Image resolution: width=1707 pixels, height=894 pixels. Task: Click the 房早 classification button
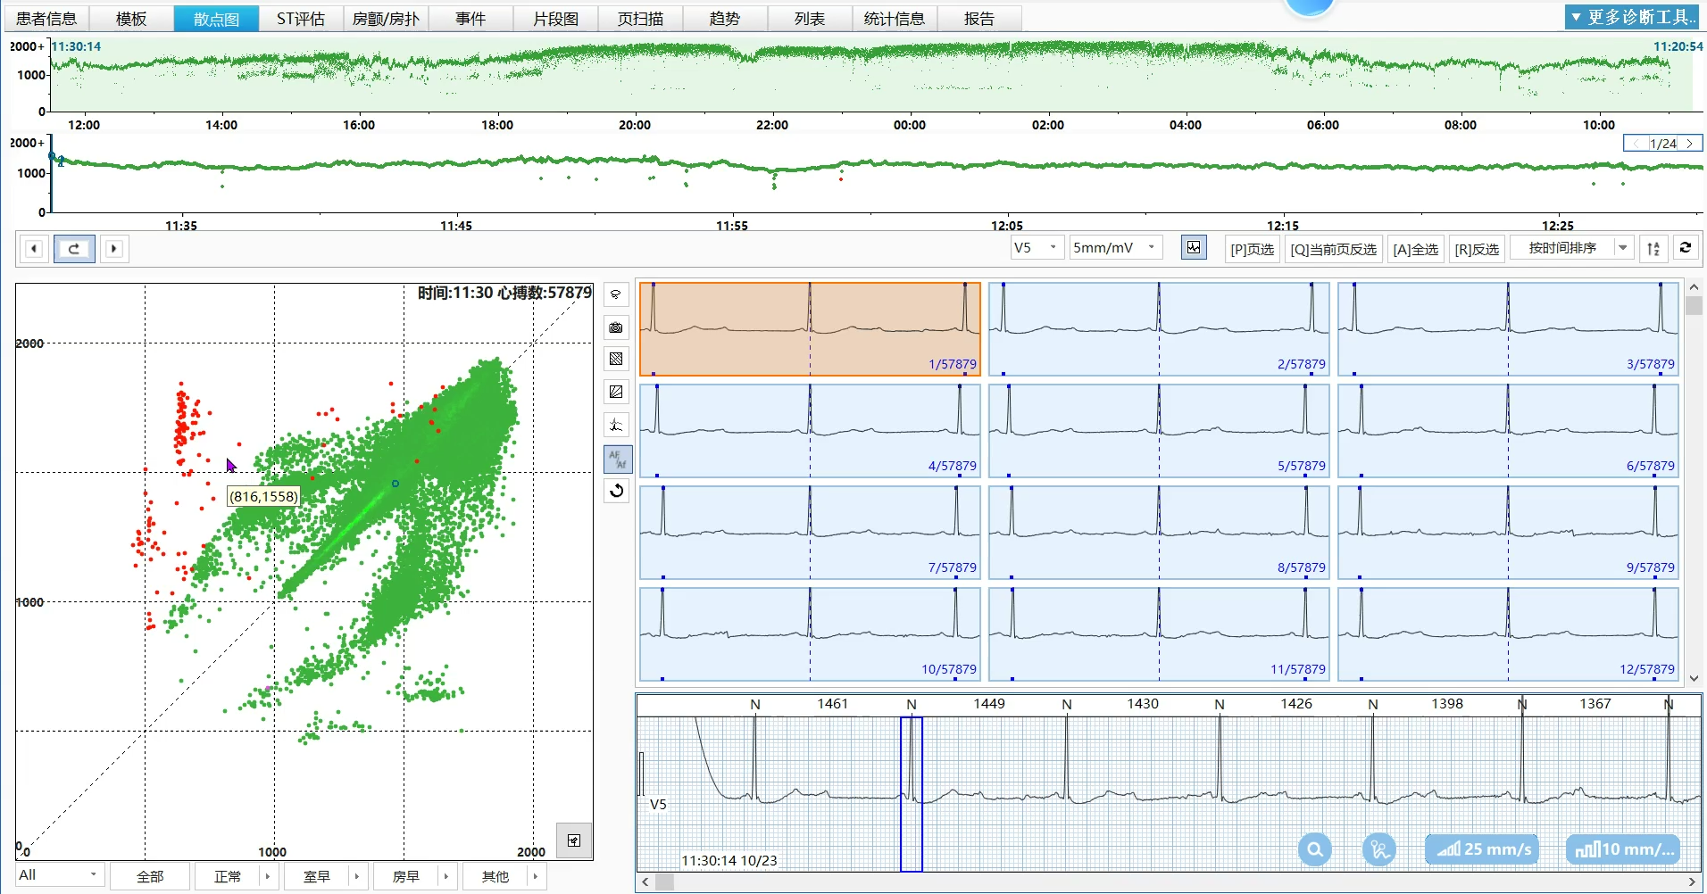tap(406, 877)
